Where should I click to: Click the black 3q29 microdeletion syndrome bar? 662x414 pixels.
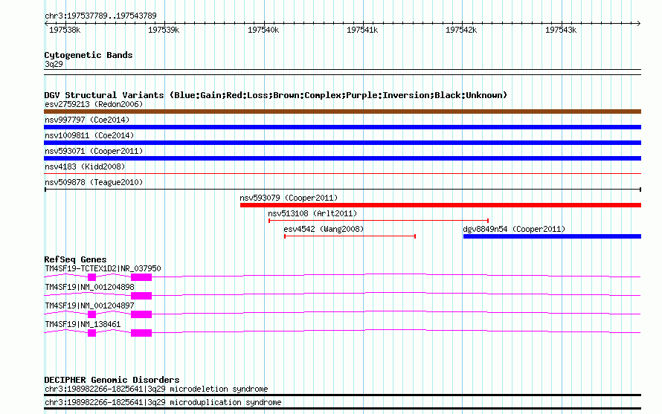tap(342, 395)
